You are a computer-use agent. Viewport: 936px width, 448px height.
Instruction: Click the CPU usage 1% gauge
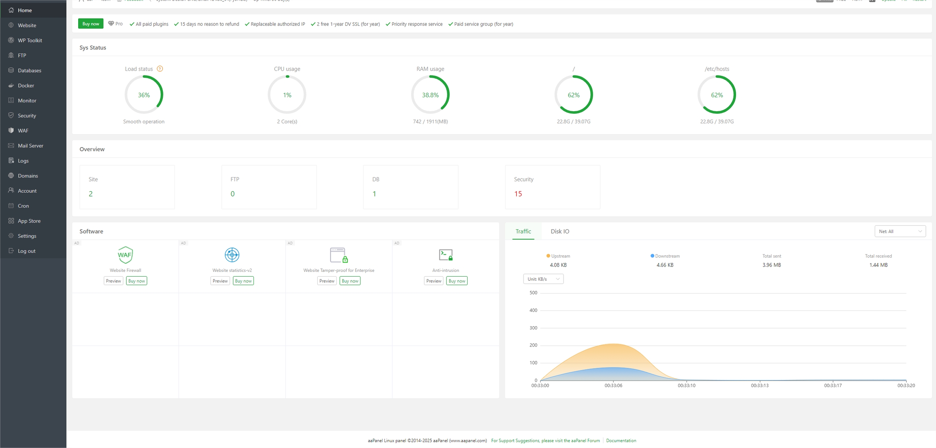click(x=287, y=95)
